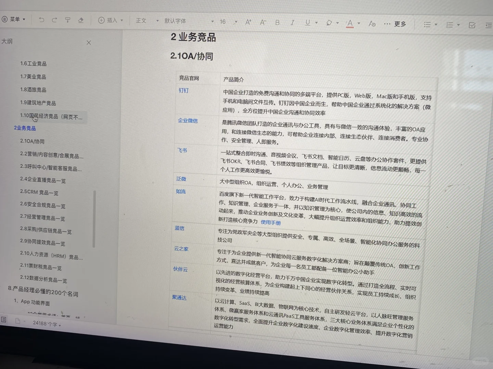This screenshot has width=493, height=369.
Task: Open the outline icon in the status bar
Action: [x=3, y=319]
